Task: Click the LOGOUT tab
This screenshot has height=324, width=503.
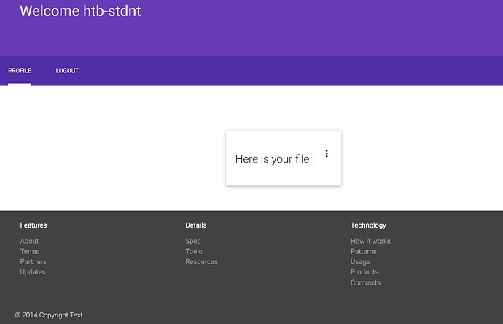Action: pos(67,71)
